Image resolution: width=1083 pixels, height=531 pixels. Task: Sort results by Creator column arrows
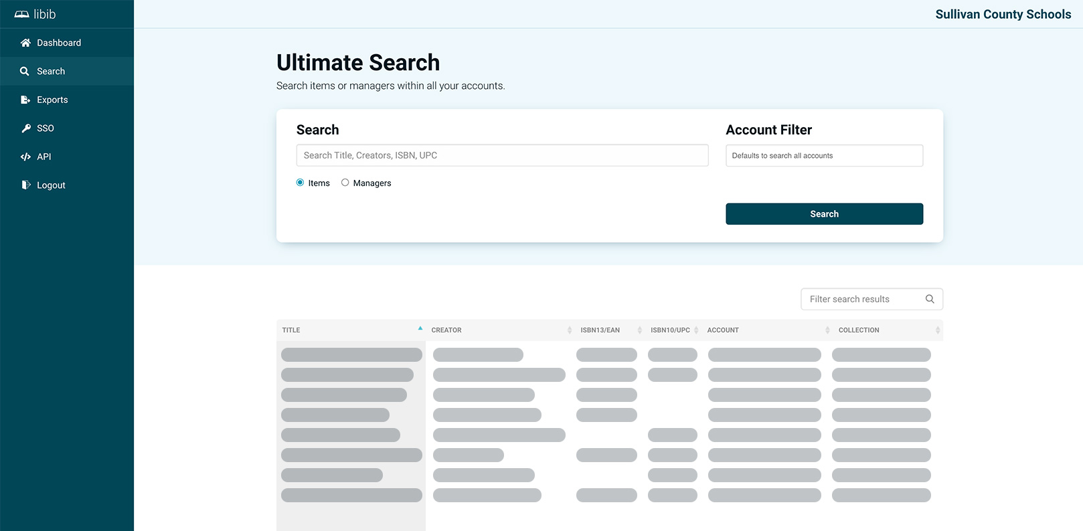click(569, 330)
